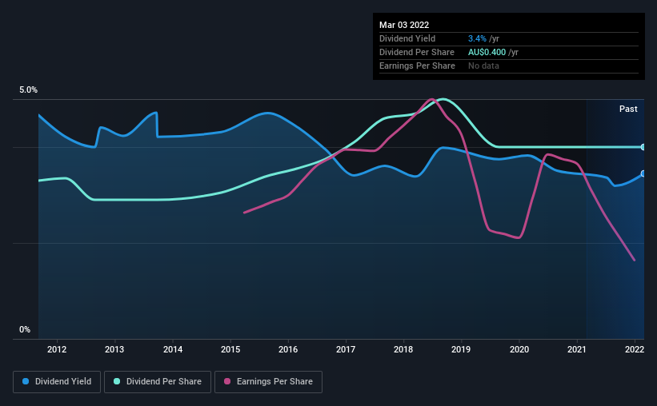Toggle the Earnings Per Share legend button
657x406 pixels.
click(269, 382)
